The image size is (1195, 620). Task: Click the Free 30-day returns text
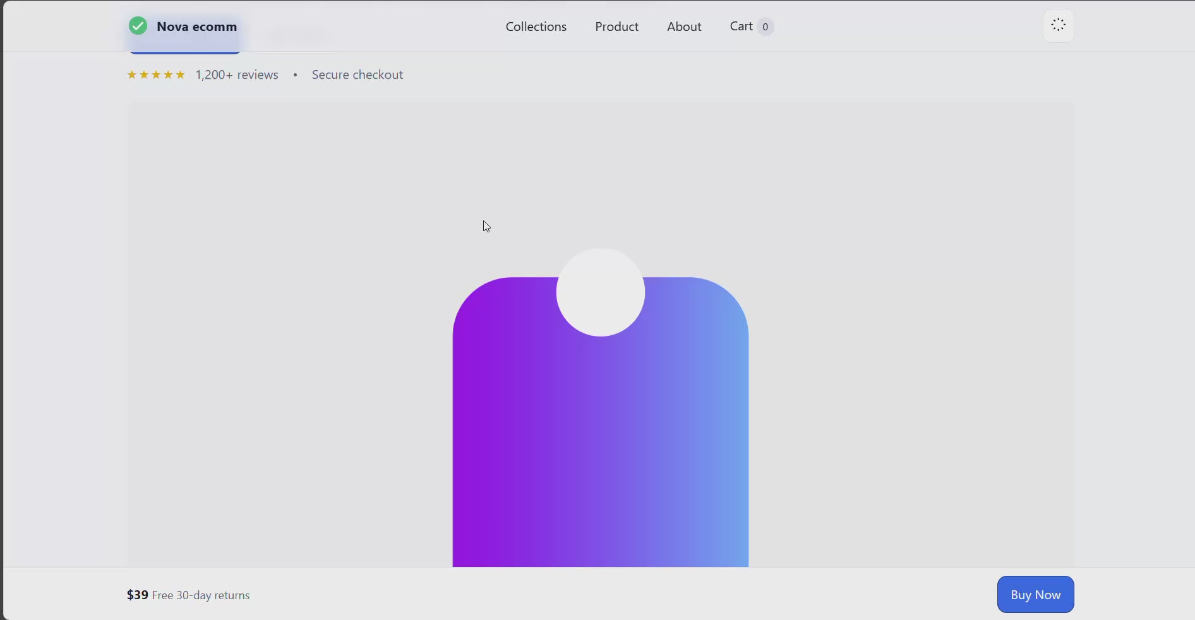coord(201,595)
